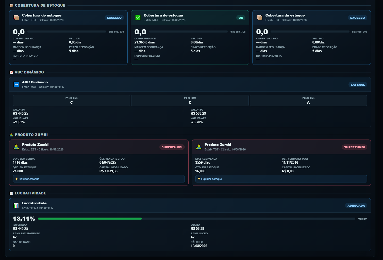
Task: Click the SUPERZUMBI badge on EST zombie card
Action: pos(172,147)
